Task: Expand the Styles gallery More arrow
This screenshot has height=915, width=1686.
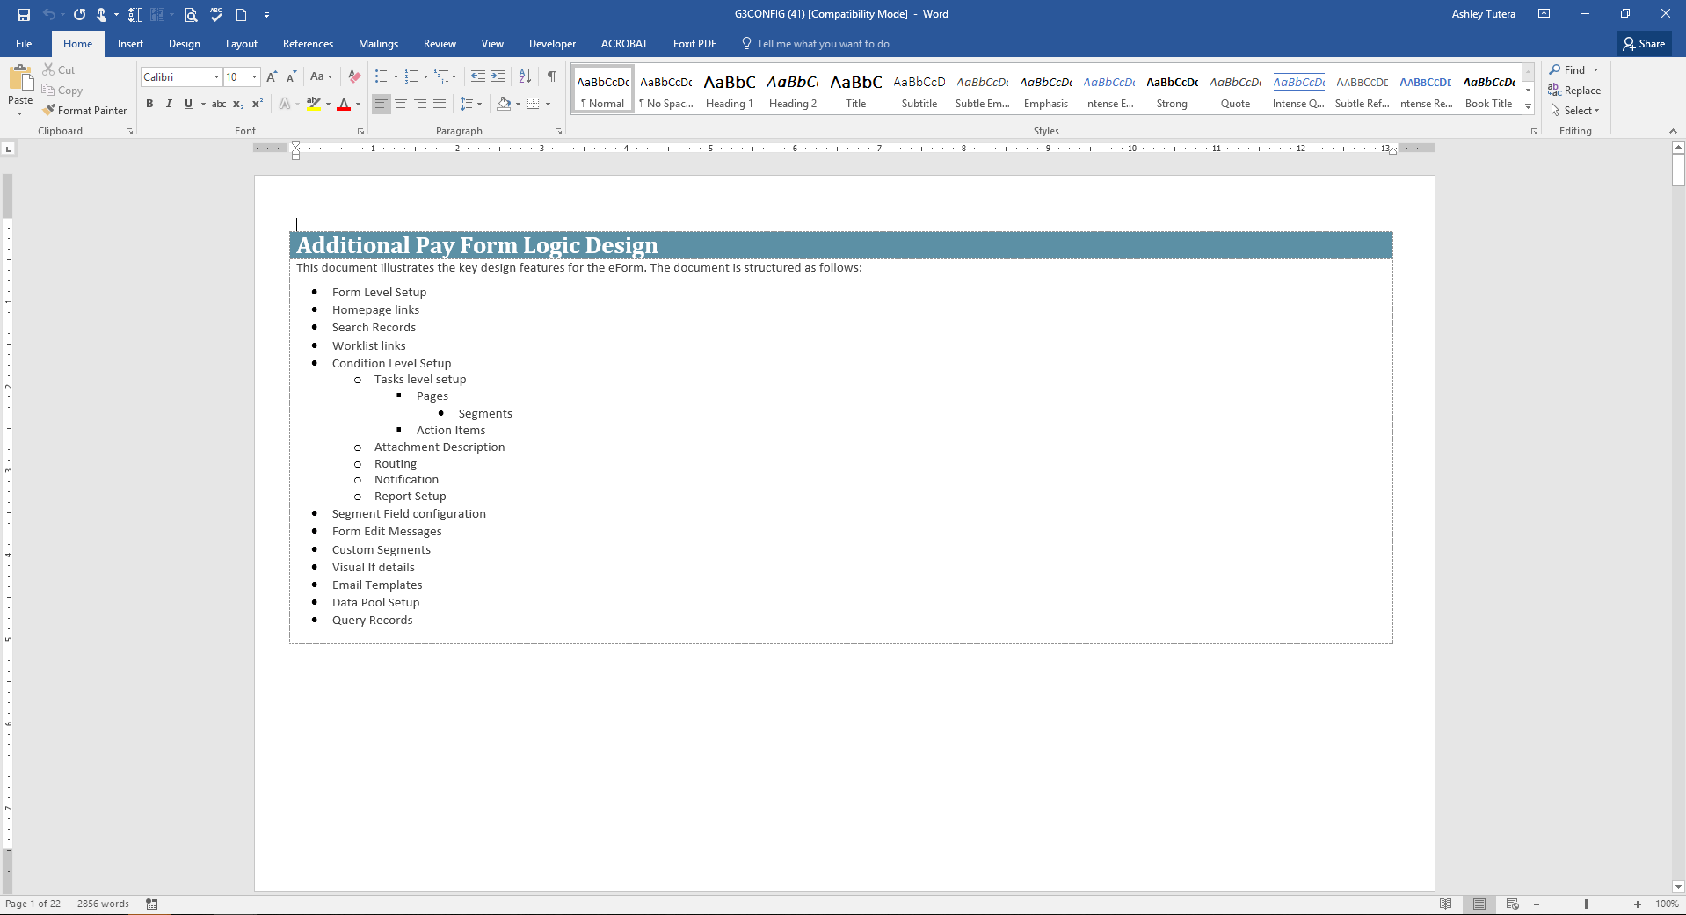Action: (1529, 107)
